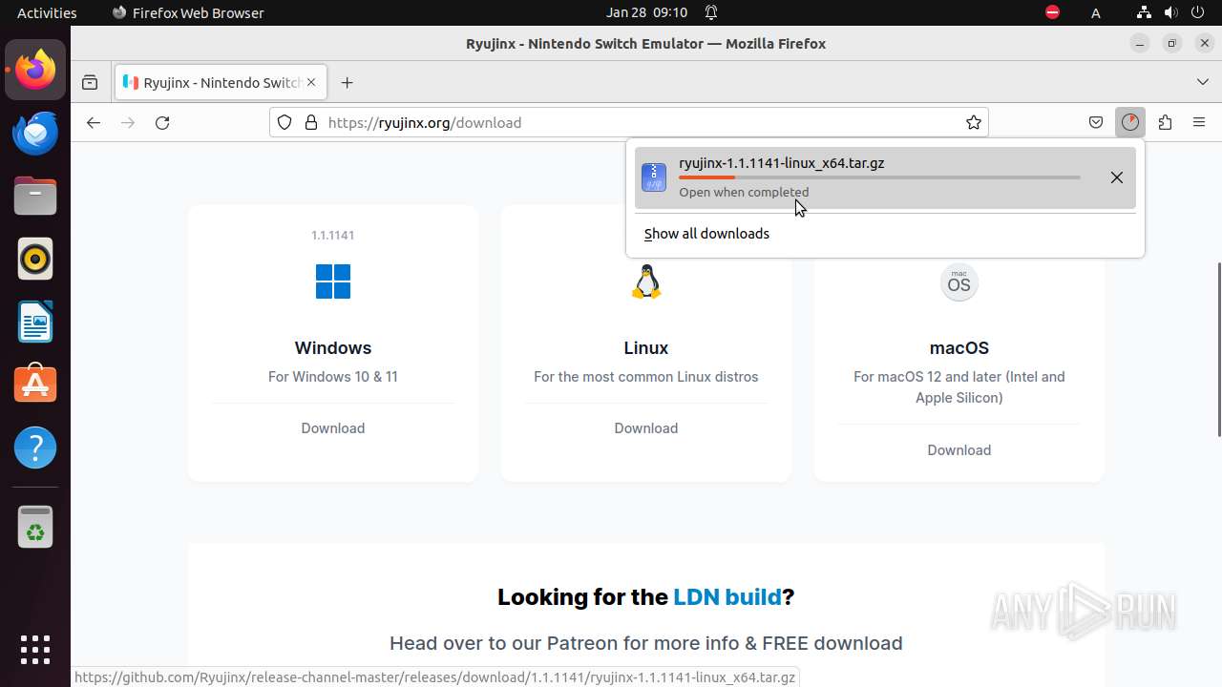Download the macOS build
This screenshot has height=687, width=1222.
[959, 450]
